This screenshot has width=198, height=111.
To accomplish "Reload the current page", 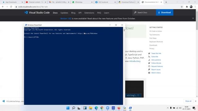I will [11, 7].
